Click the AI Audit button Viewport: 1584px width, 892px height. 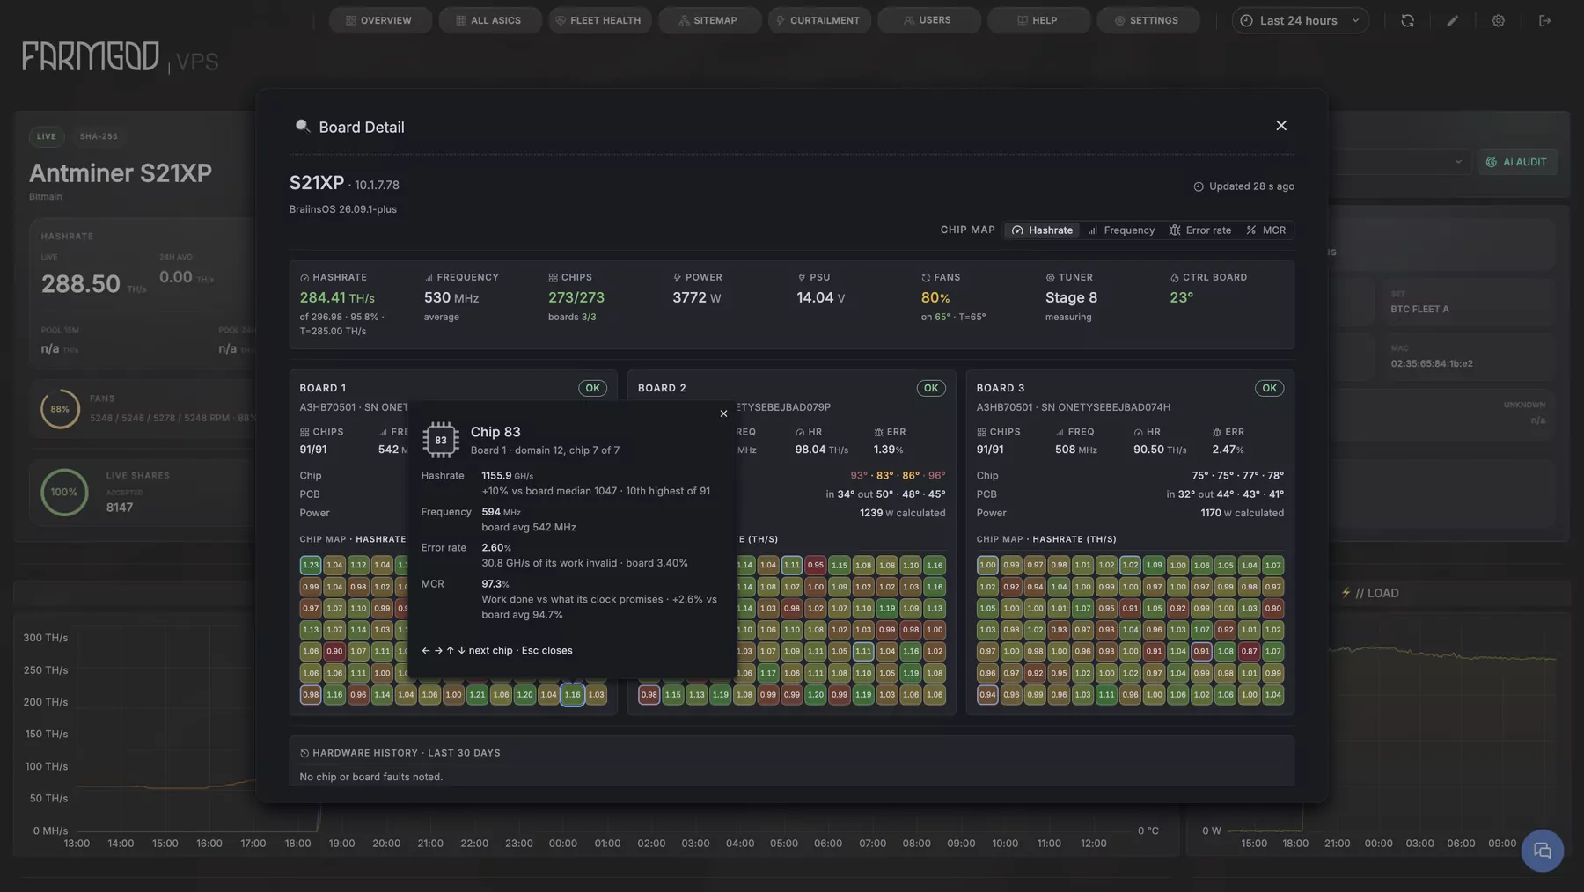(x=1517, y=162)
